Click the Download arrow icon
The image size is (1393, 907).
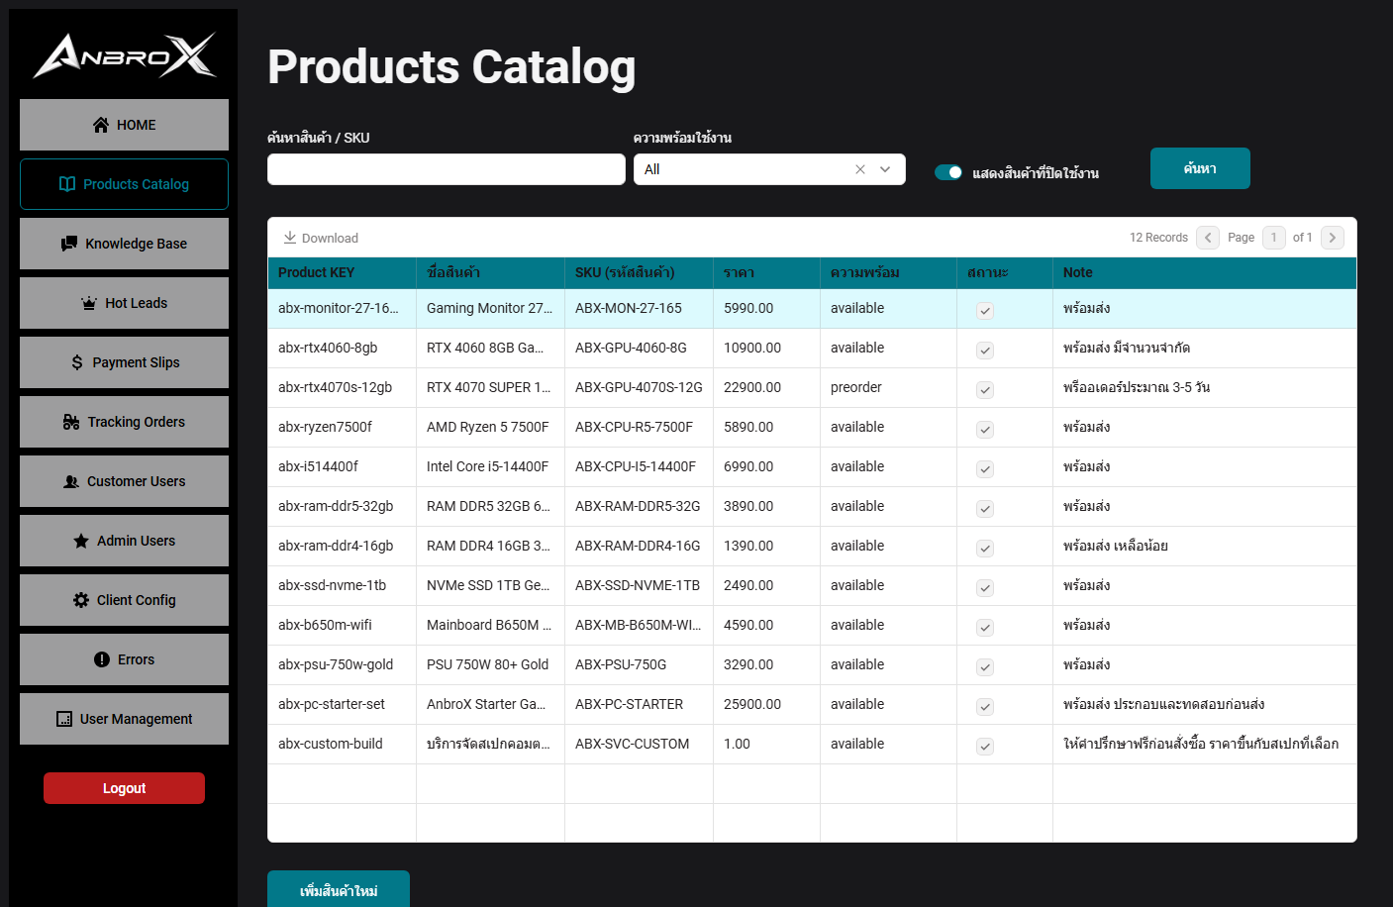pos(290,238)
